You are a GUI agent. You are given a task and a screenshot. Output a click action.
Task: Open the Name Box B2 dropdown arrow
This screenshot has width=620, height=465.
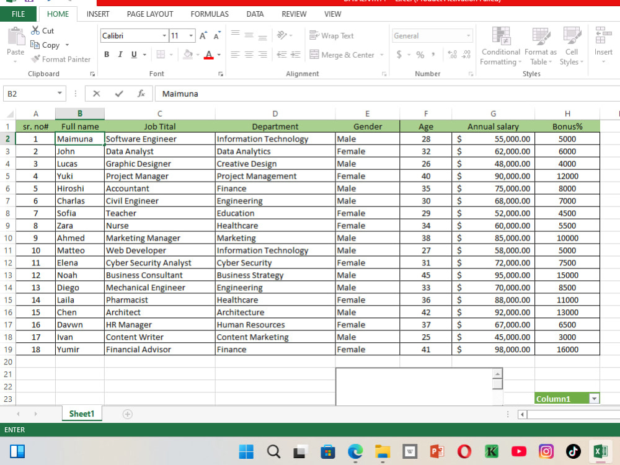click(60, 94)
